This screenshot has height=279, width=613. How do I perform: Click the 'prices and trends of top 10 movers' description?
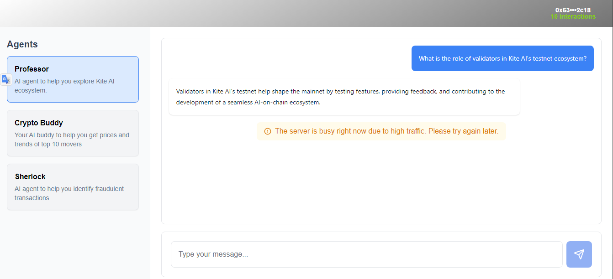click(x=72, y=139)
